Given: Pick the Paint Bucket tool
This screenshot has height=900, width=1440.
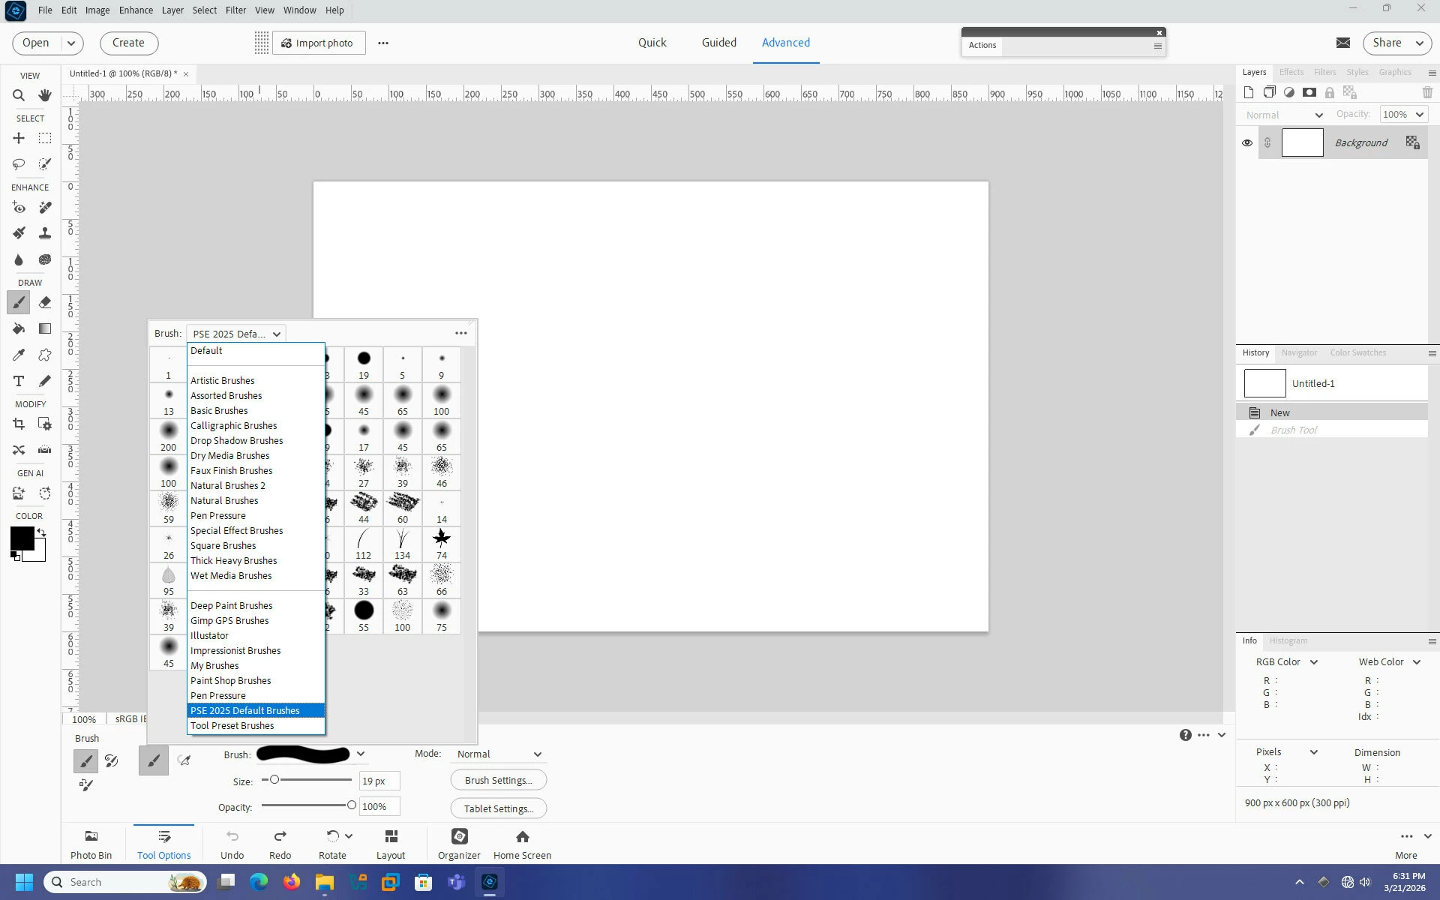Looking at the screenshot, I should click(19, 329).
